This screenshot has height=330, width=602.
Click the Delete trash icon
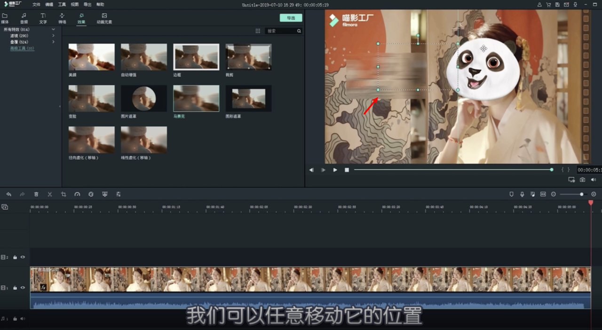36,194
